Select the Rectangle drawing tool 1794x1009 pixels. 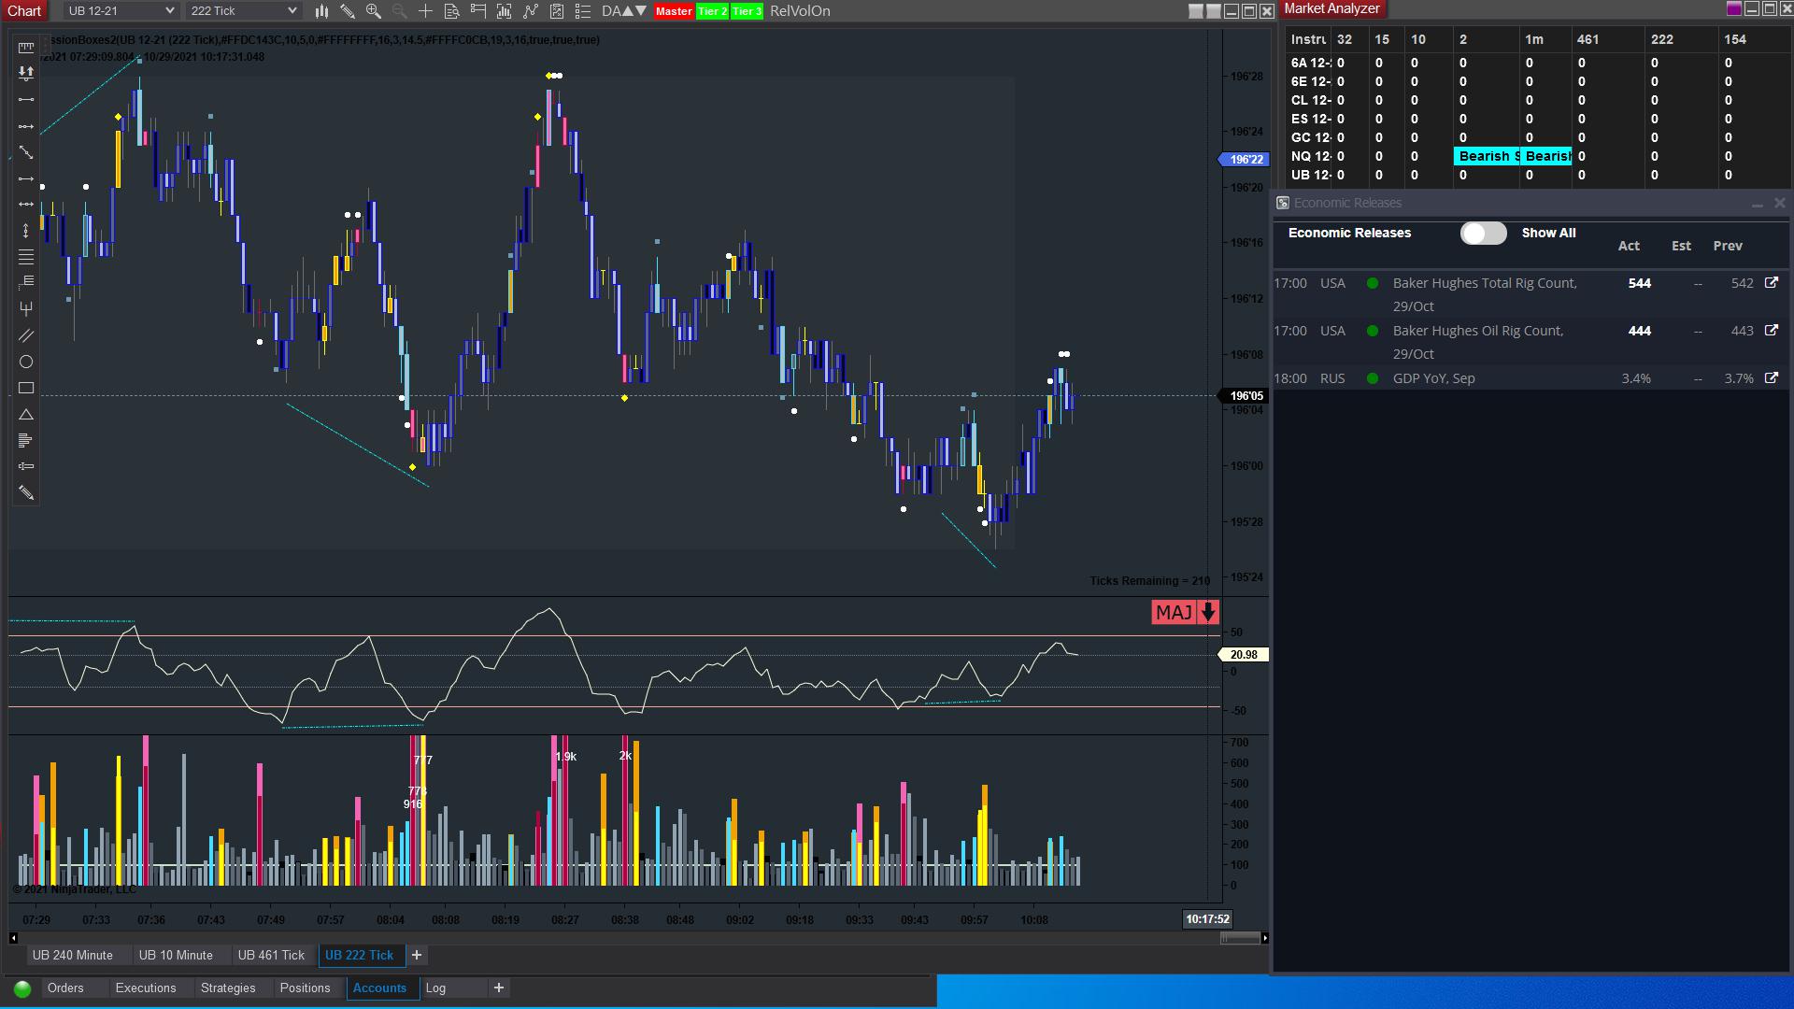(26, 388)
